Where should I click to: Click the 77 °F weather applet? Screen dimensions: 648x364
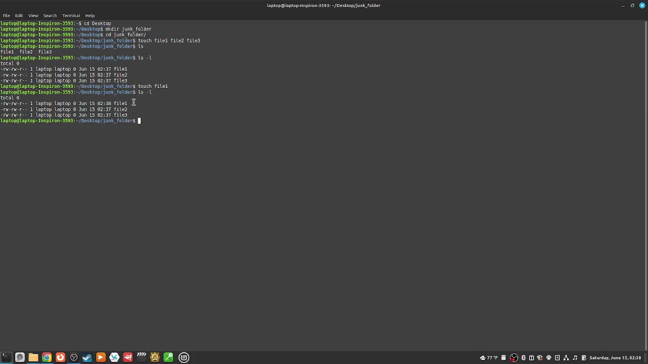tap(489, 358)
